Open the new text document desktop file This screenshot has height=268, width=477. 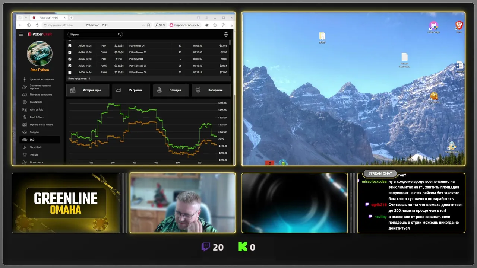(404, 60)
